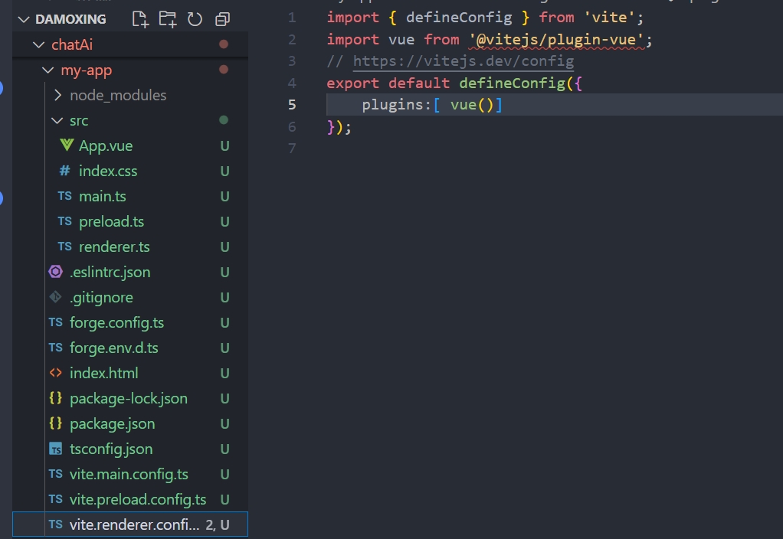The width and height of the screenshot is (783, 539).
Task: Click the U status badge for App.vue
Action: pyautogui.click(x=224, y=146)
